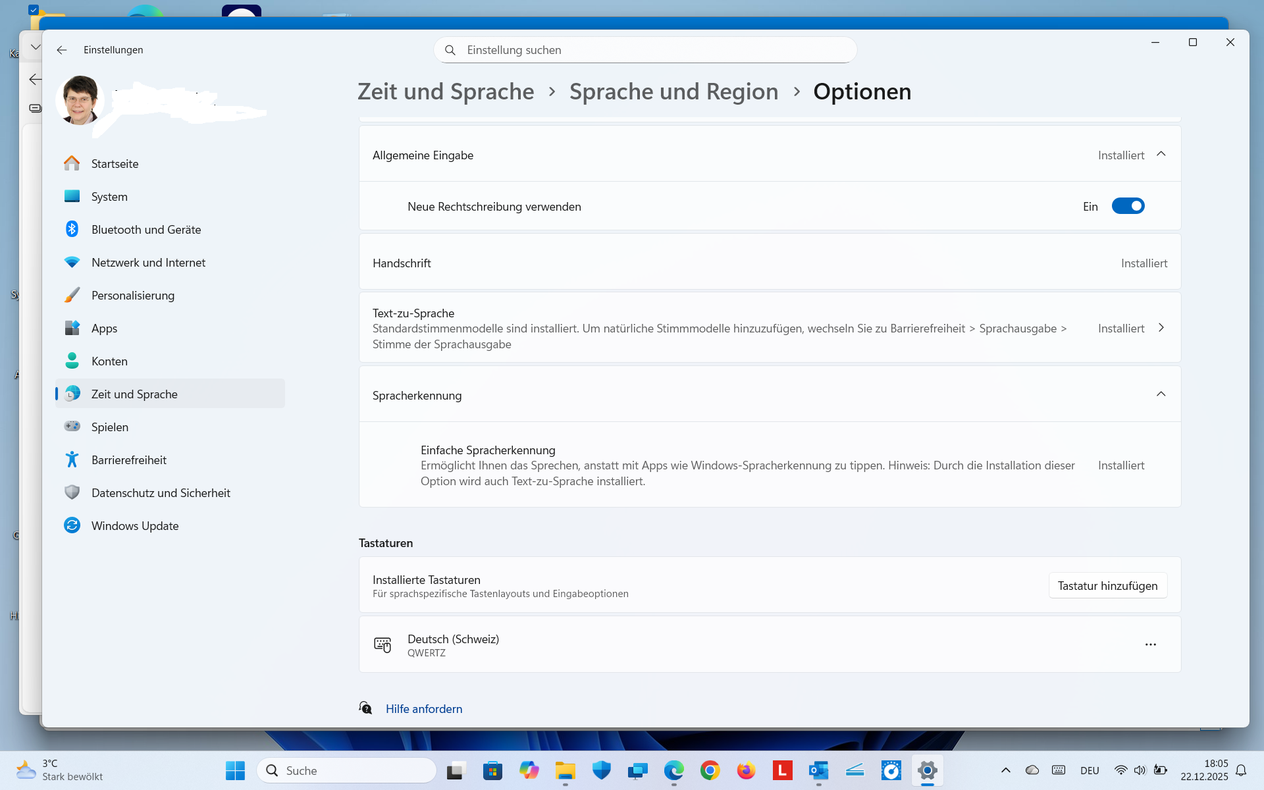Click the Windows Update refresh icon
Image resolution: width=1264 pixels, height=790 pixels.
click(x=72, y=525)
